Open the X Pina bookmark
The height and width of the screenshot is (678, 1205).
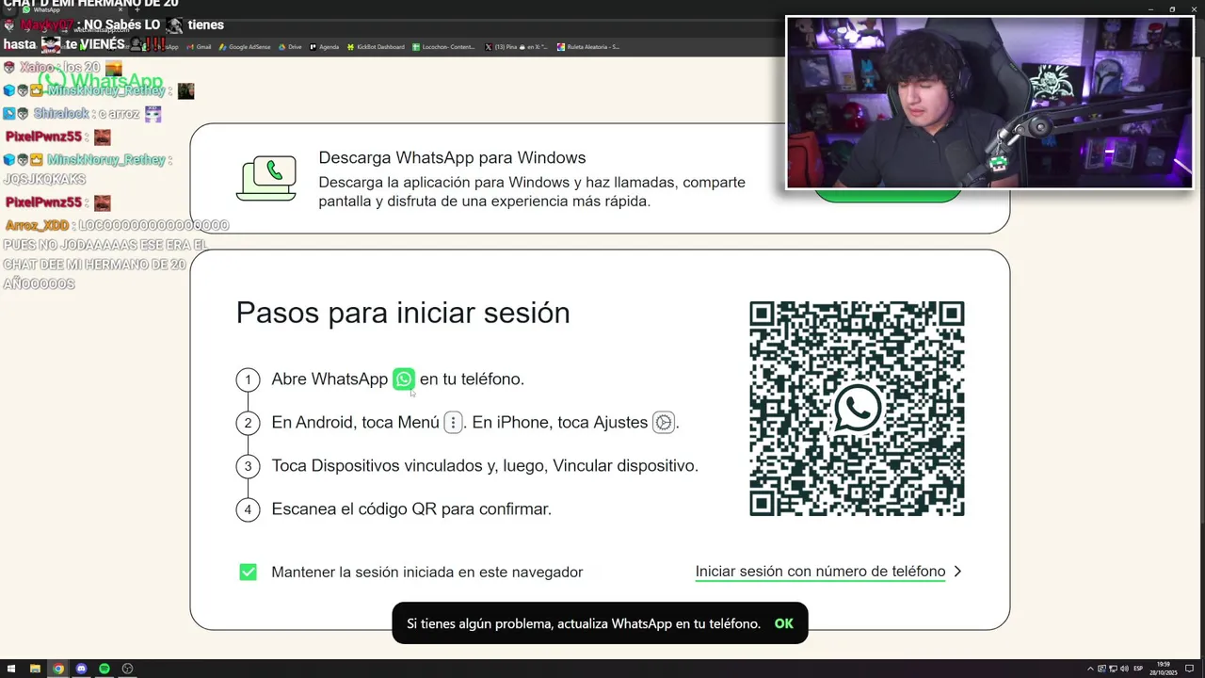tap(517, 46)
